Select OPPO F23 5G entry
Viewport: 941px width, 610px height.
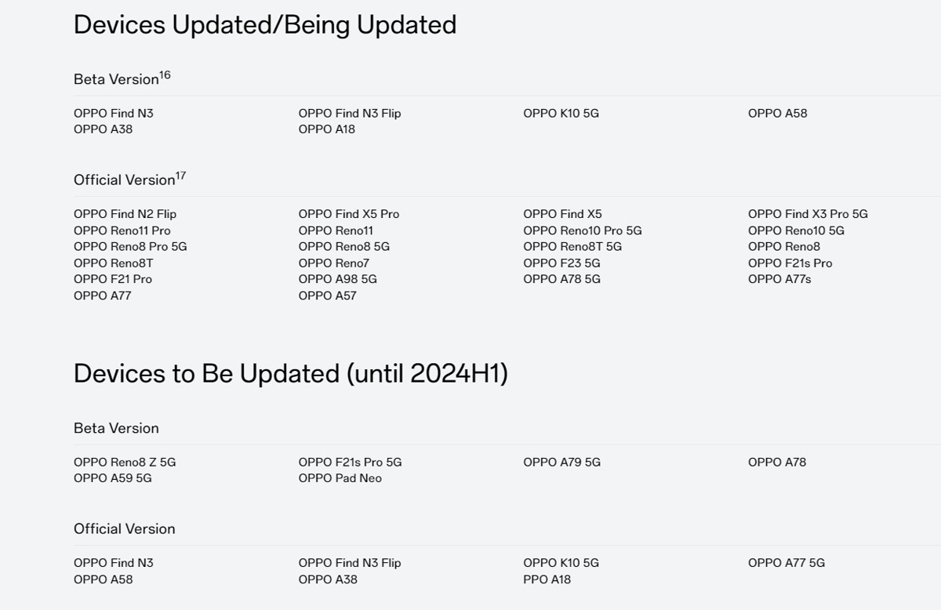pyautogui.click(x=562, y=263)
